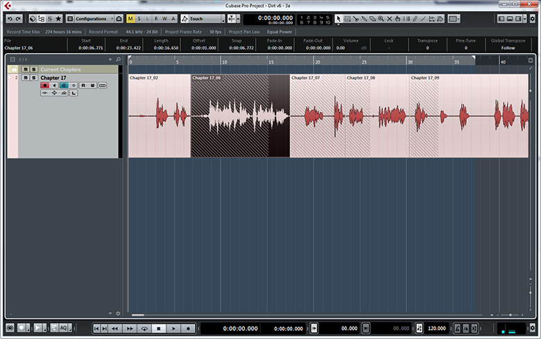541x339 pixels.
Task: Click the horizontal zoom slider at bottom right
Action: coord(510,315)
